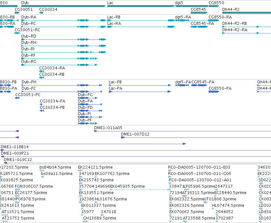Viewport: 271px width, 223px height.
Task: Select the Dh44-R2-RB transcript label
Action: pyautogui.click(x=234, y=24)
